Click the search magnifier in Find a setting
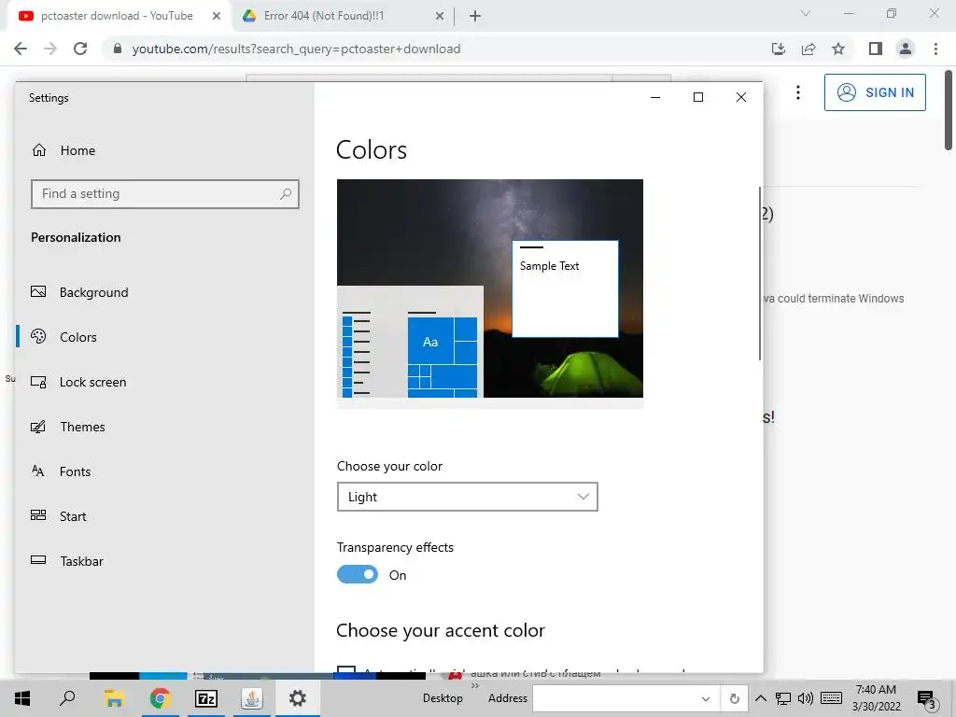 pyautogui.click(x=286, y=194)
